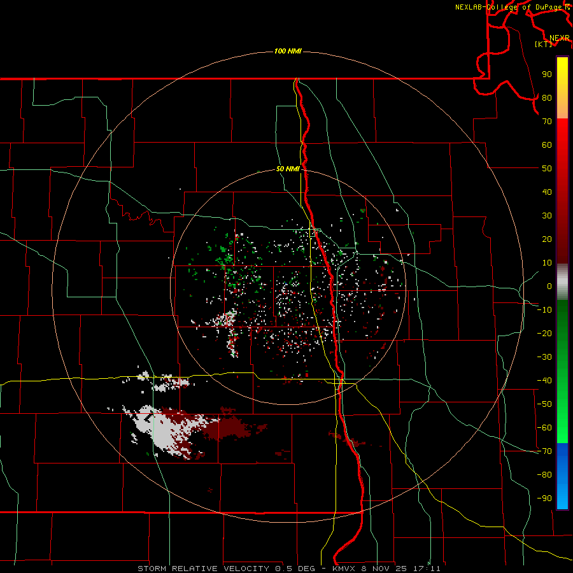Click the "-30" scale label
Screen dimensions: 573x573
pyautogui.click(x=544, y=357)
